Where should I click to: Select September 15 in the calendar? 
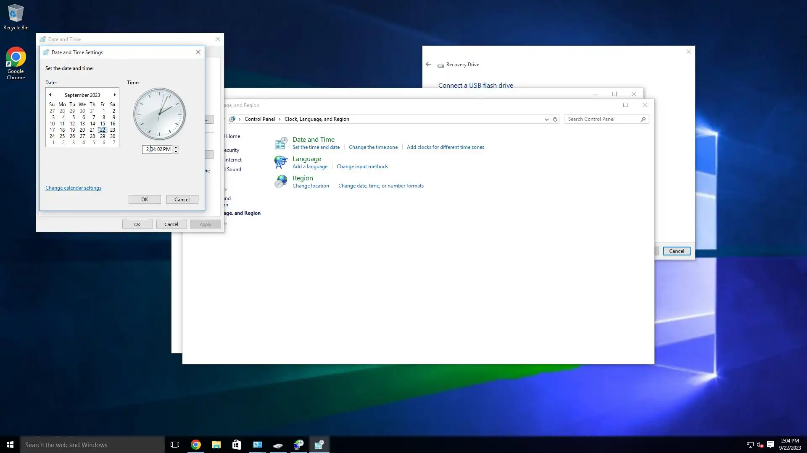tap(103, 124)
